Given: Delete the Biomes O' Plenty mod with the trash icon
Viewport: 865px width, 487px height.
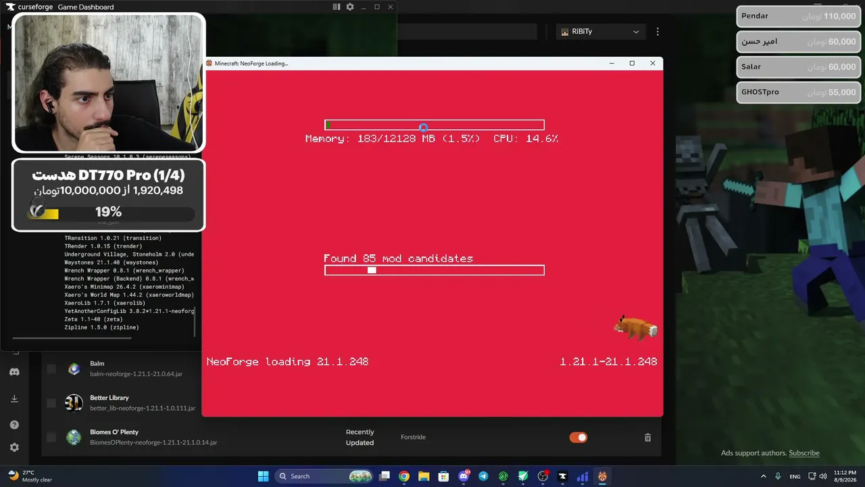Looking at the screenshot, I should (x=647, y=438).
